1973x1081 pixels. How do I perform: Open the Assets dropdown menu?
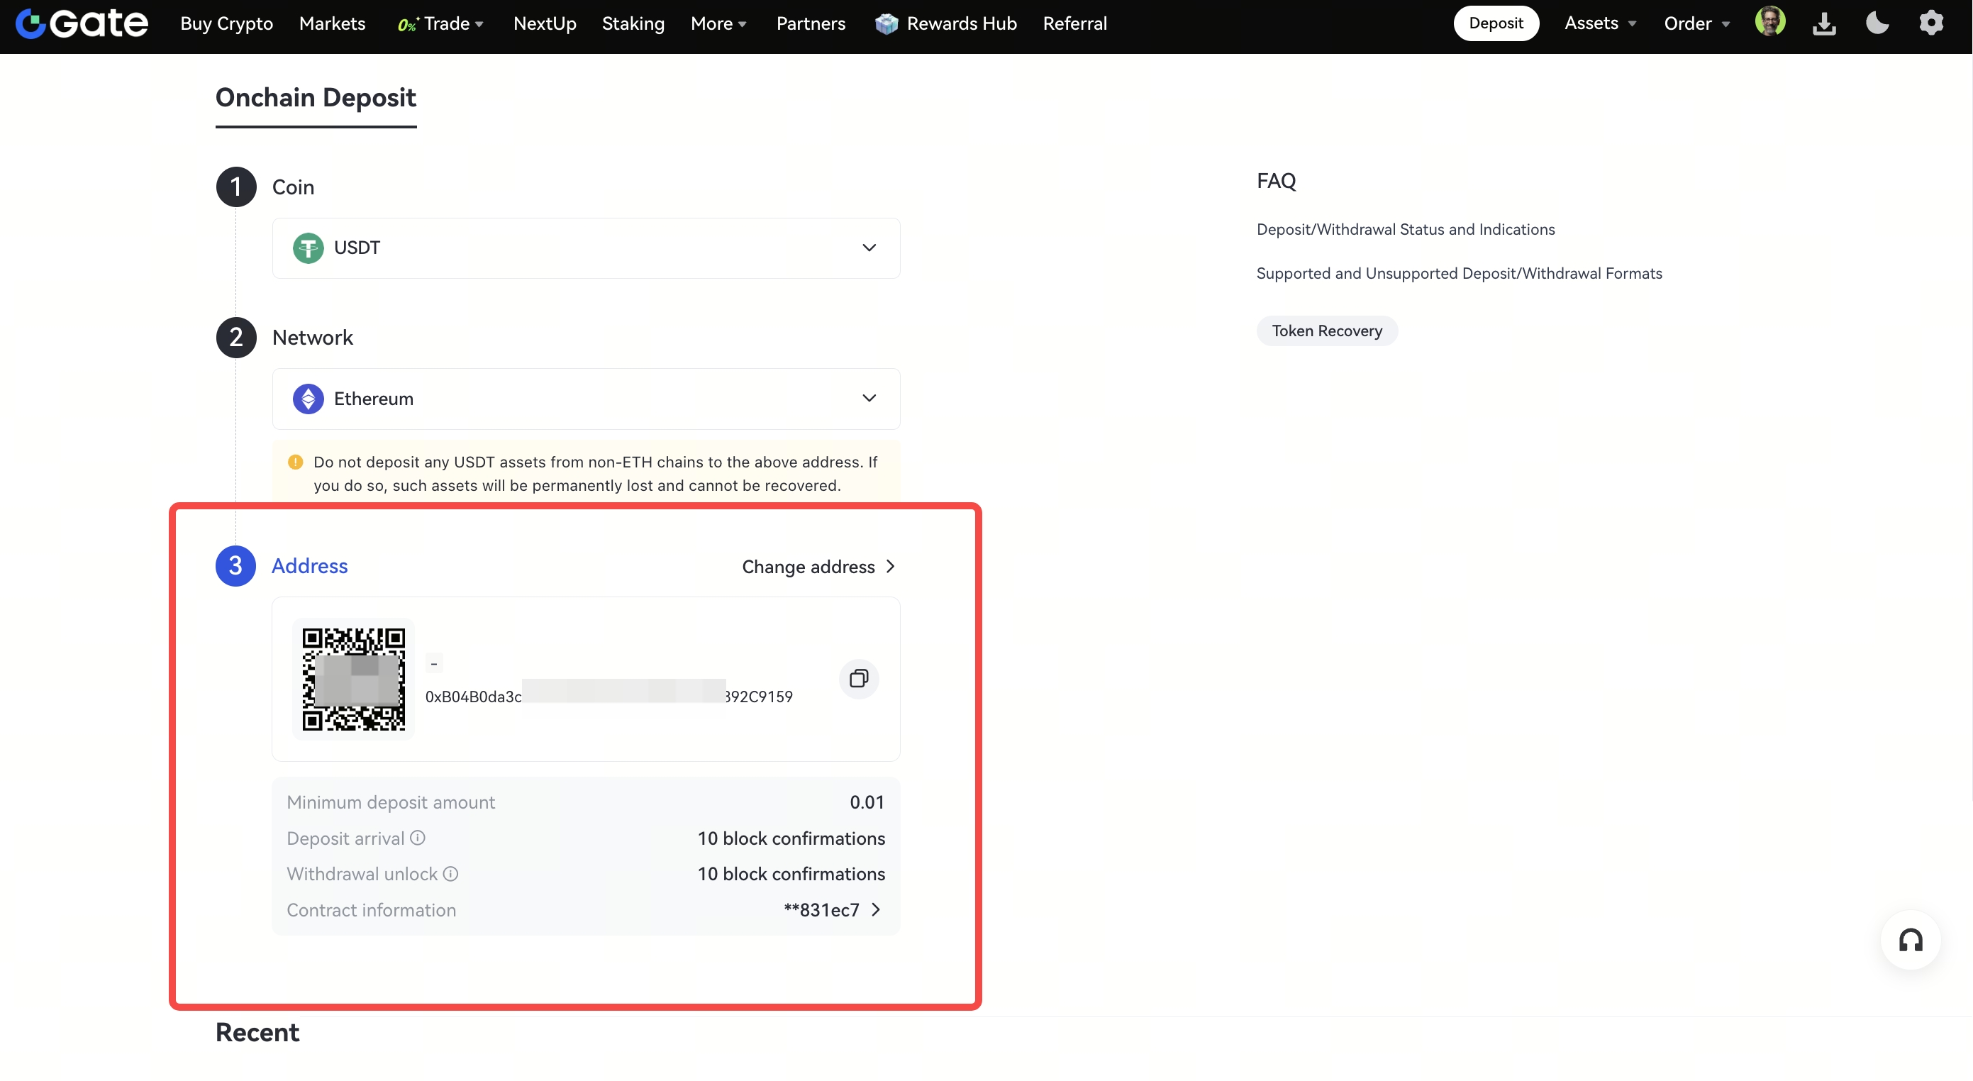[1599, 23]
